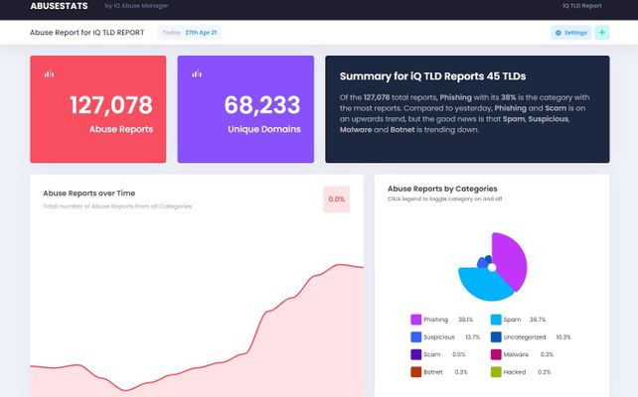This screenshot has height=397, width=638.
Task: Toggle Spam category in chart legend
Action: pyautogui.click(x=512, y=320)
